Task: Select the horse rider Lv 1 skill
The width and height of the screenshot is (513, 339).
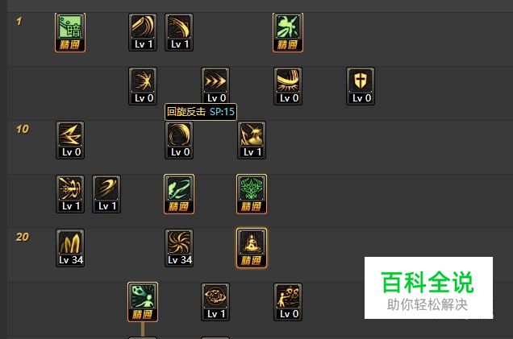Action: pos(252,140)
